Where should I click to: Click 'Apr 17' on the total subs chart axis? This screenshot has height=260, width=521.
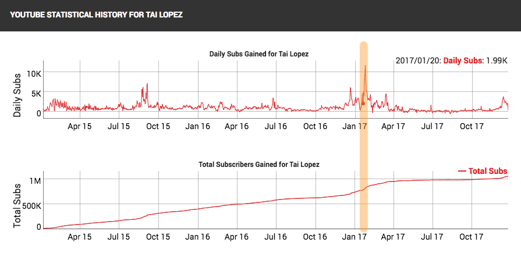[394, 237]
